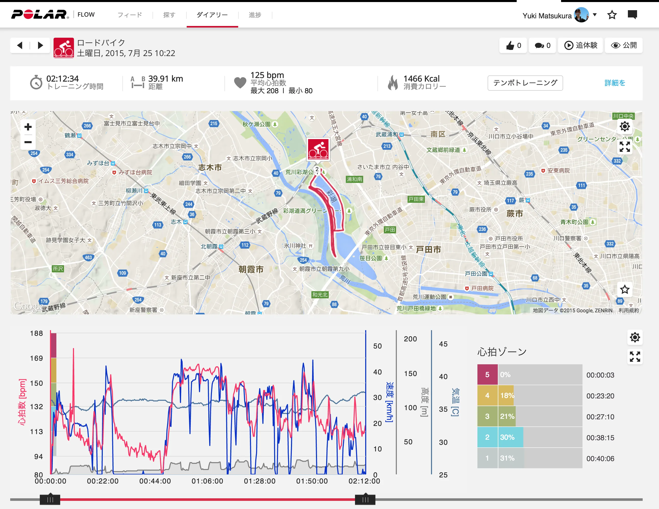Expand details with 詳細を link
The width and height of the screenshot is (659, 509).
pyautogui.click(x=615, y=83)
